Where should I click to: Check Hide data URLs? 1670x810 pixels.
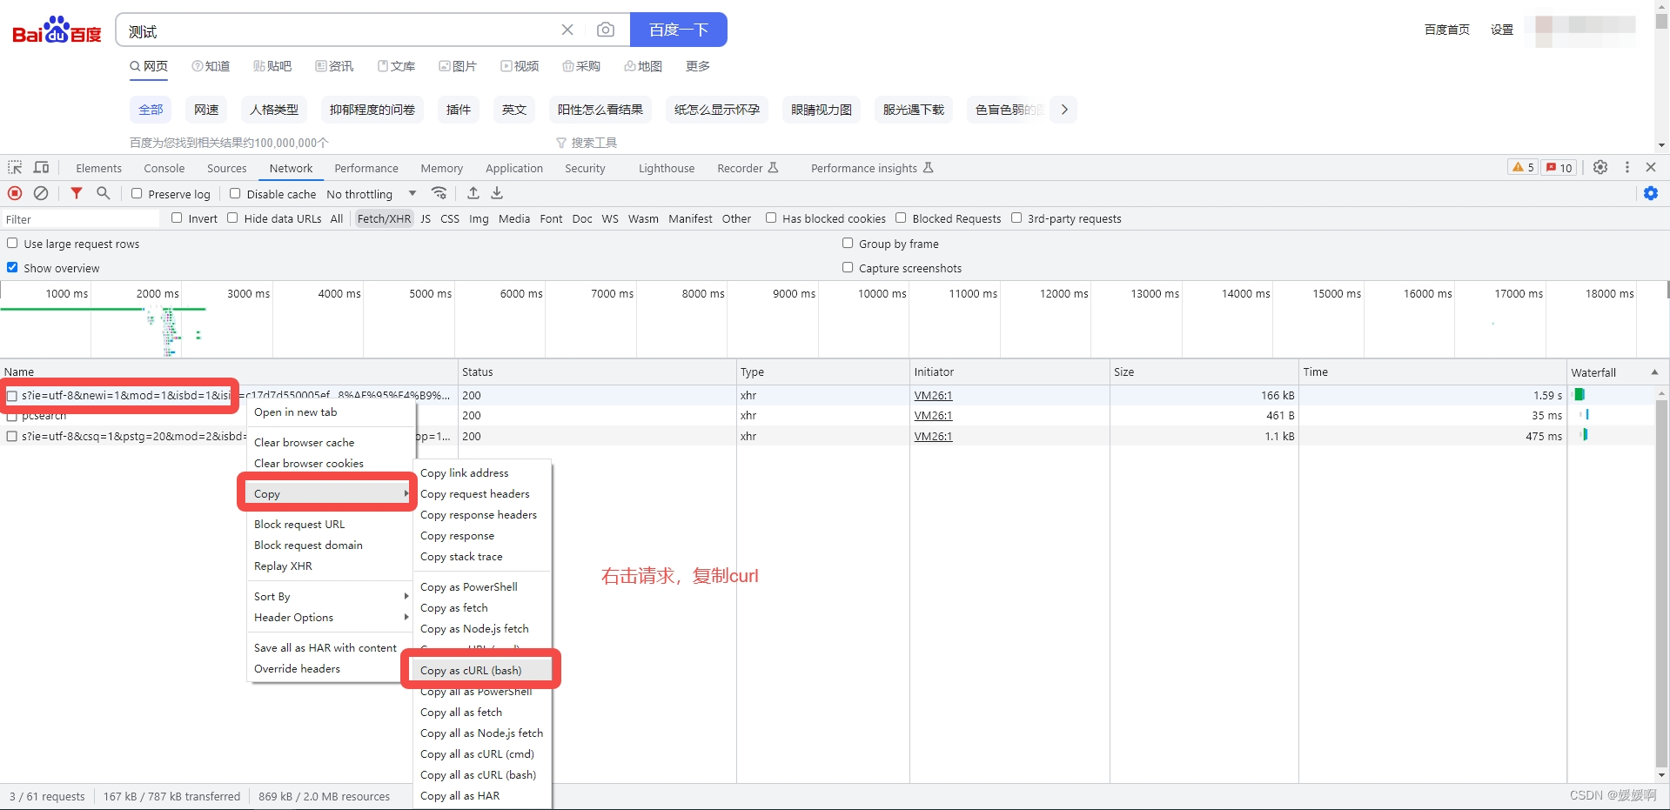coord(232,218)
